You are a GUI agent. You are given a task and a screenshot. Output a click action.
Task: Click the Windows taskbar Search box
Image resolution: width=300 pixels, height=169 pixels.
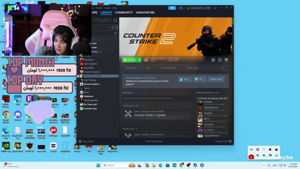click(119, 165)
